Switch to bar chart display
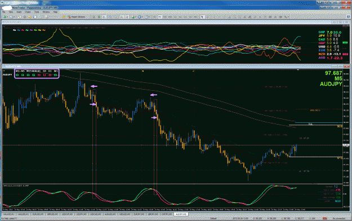Screen dimensions: 352x221 [94, 17]
